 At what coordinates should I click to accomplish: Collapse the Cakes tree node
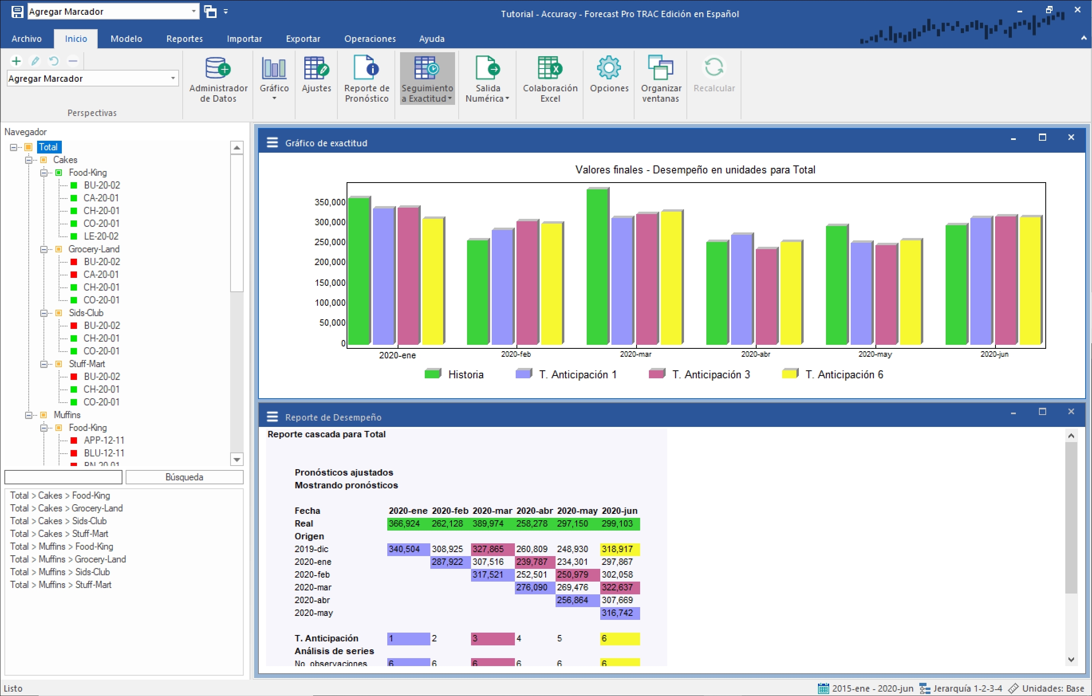pyautogui.click(x=29, y=160)
